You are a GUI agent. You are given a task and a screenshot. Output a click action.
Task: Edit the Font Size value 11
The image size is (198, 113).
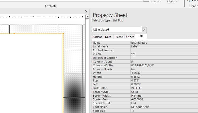pyautogui.click(x=164, y=111)
